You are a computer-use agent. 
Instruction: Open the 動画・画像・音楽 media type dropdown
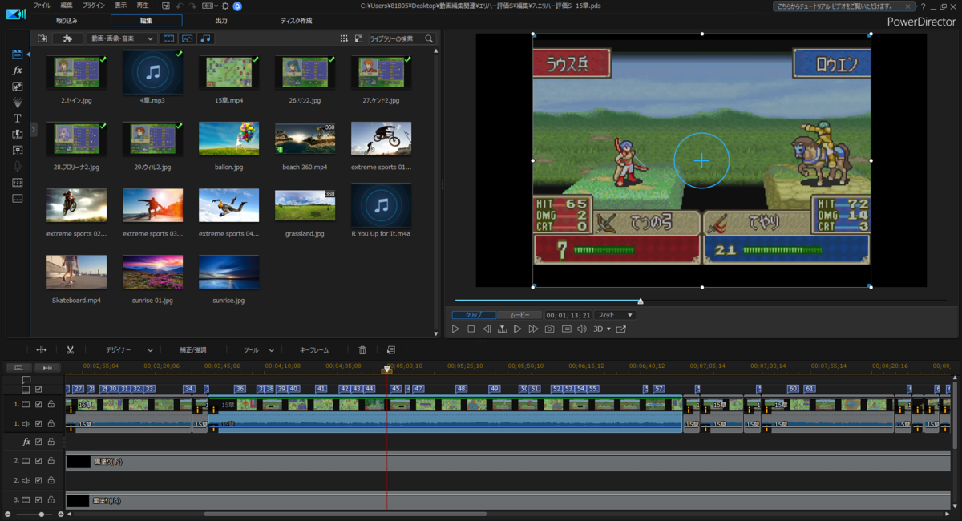click(122, 38)
